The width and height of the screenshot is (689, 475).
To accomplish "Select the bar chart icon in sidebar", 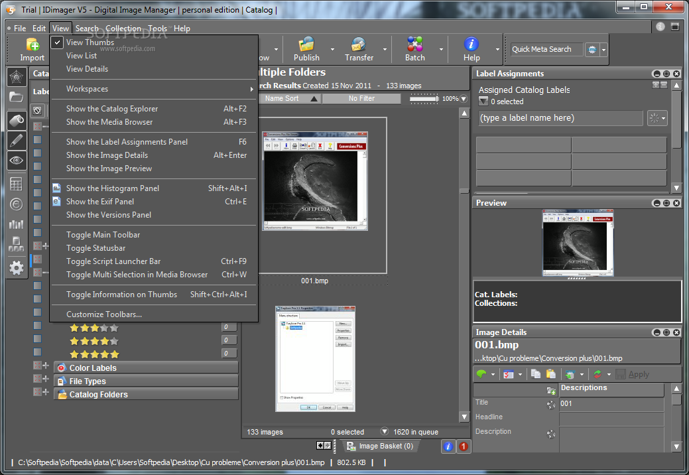I will [x=17, y=224].
